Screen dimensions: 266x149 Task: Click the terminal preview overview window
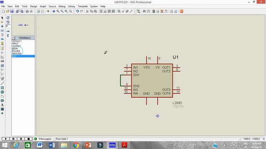23,25
